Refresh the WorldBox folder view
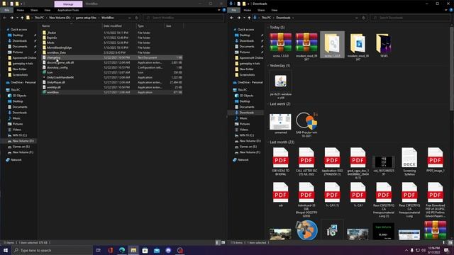This screenshot has width=454, height=255. 137,18
